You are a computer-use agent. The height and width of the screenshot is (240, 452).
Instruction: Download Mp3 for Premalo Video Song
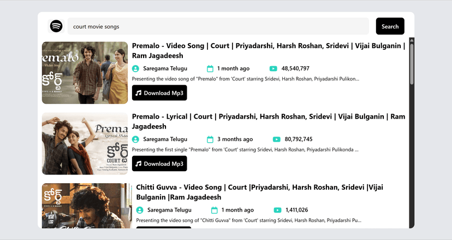159,93
